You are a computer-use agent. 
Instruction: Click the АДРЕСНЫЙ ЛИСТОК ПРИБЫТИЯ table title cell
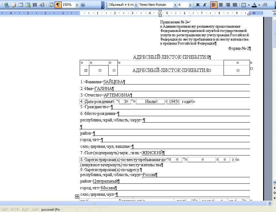171,70
